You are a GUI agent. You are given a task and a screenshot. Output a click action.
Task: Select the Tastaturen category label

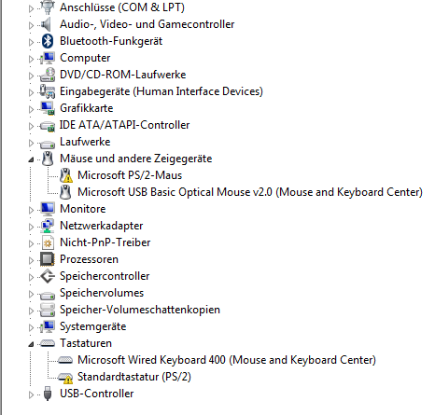[86, 343]
